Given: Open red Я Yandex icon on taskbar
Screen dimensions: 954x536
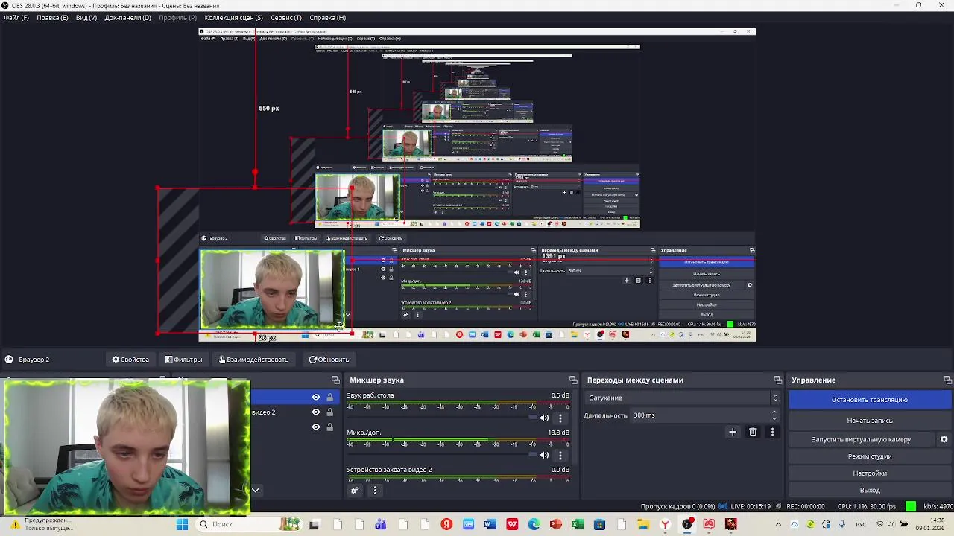Looking at the screenshot, I should tap(446, 524).
